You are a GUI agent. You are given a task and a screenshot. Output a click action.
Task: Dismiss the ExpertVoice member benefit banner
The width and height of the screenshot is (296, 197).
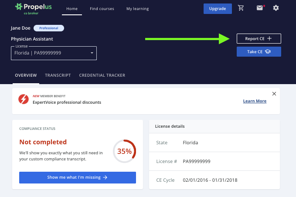pos(274,94)
